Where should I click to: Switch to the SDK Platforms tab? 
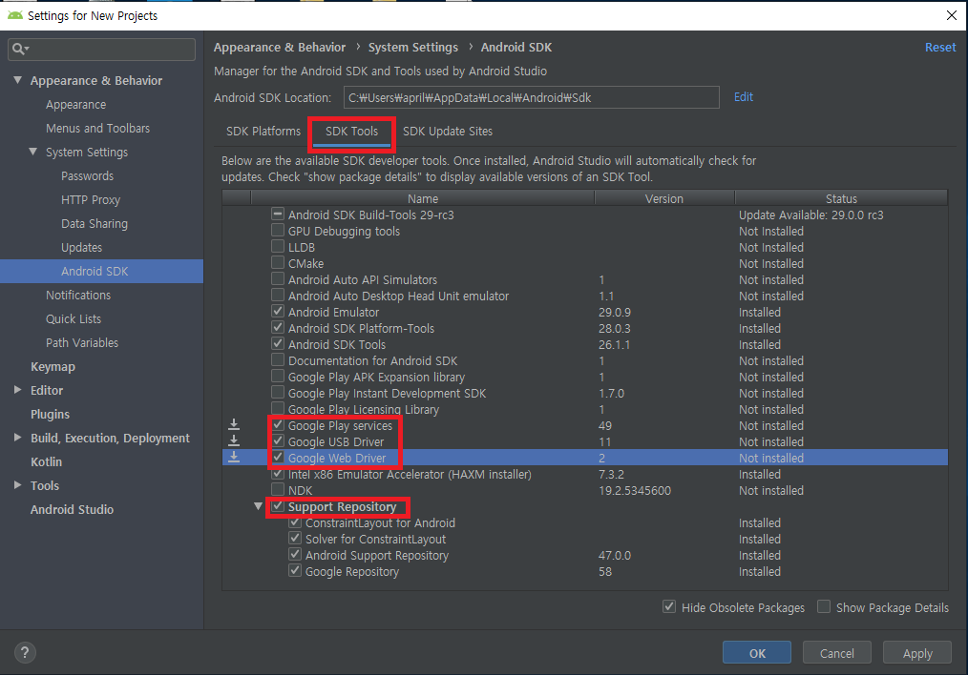click(x=263, y=132)
